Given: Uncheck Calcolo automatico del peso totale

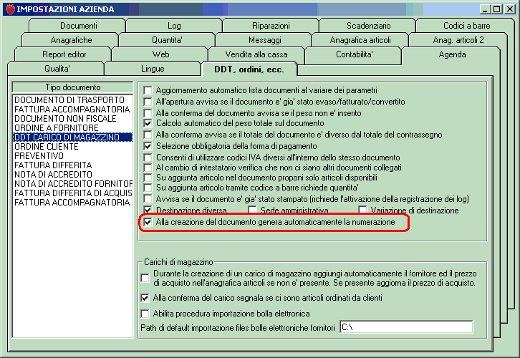Looking at the screenshot, I should 148,123.
